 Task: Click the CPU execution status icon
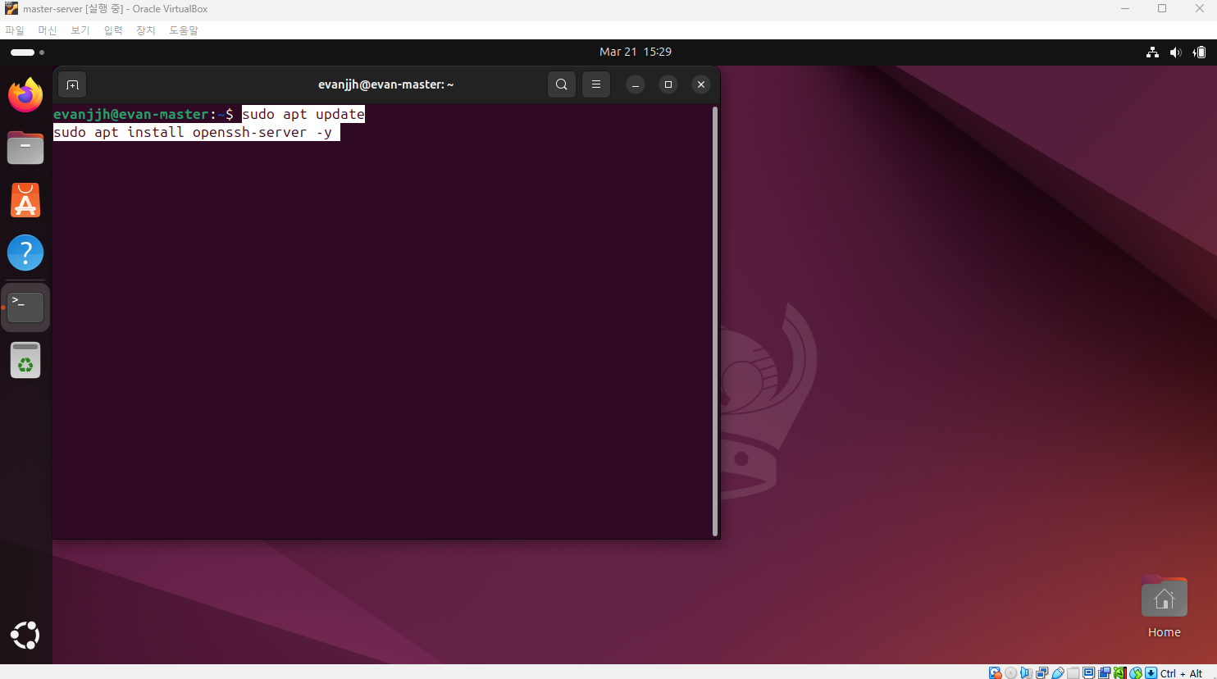pos(1120,673)
